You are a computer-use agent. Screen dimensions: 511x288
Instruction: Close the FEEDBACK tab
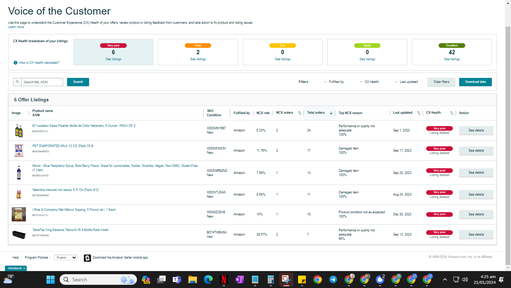(24, 269)
